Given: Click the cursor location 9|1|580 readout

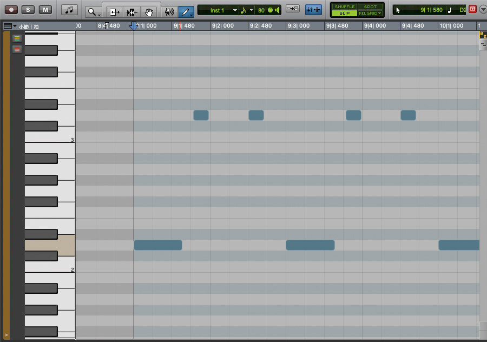Looking at the screenshot, I should tap(431, 10).
